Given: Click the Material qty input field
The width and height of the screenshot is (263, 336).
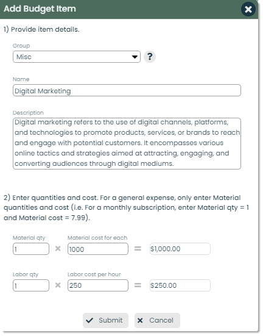Looking at the screenshot, I should click(x=31, y=249).
